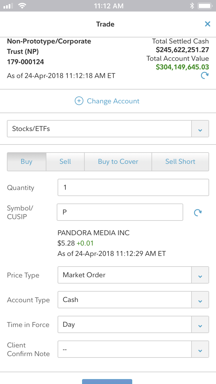Refresh the symbol quote icon
216x384 pixels.
[x=198, y=213]
